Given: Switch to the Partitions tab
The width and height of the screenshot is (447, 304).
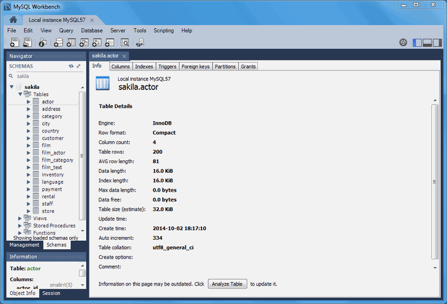Looking at the screenshot, I should (x=225, y=66).
